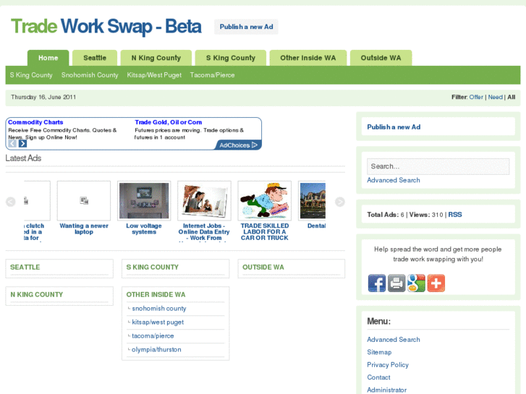Viewport: 526px width, 394px height.
Task: Click the printer icon in share box
Action: pyautogui.click(x=396, y=283)
